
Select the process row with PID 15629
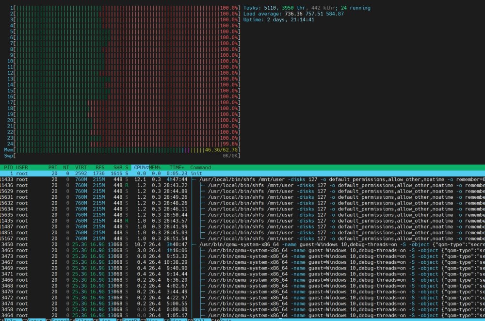click(x=242, y=192)
